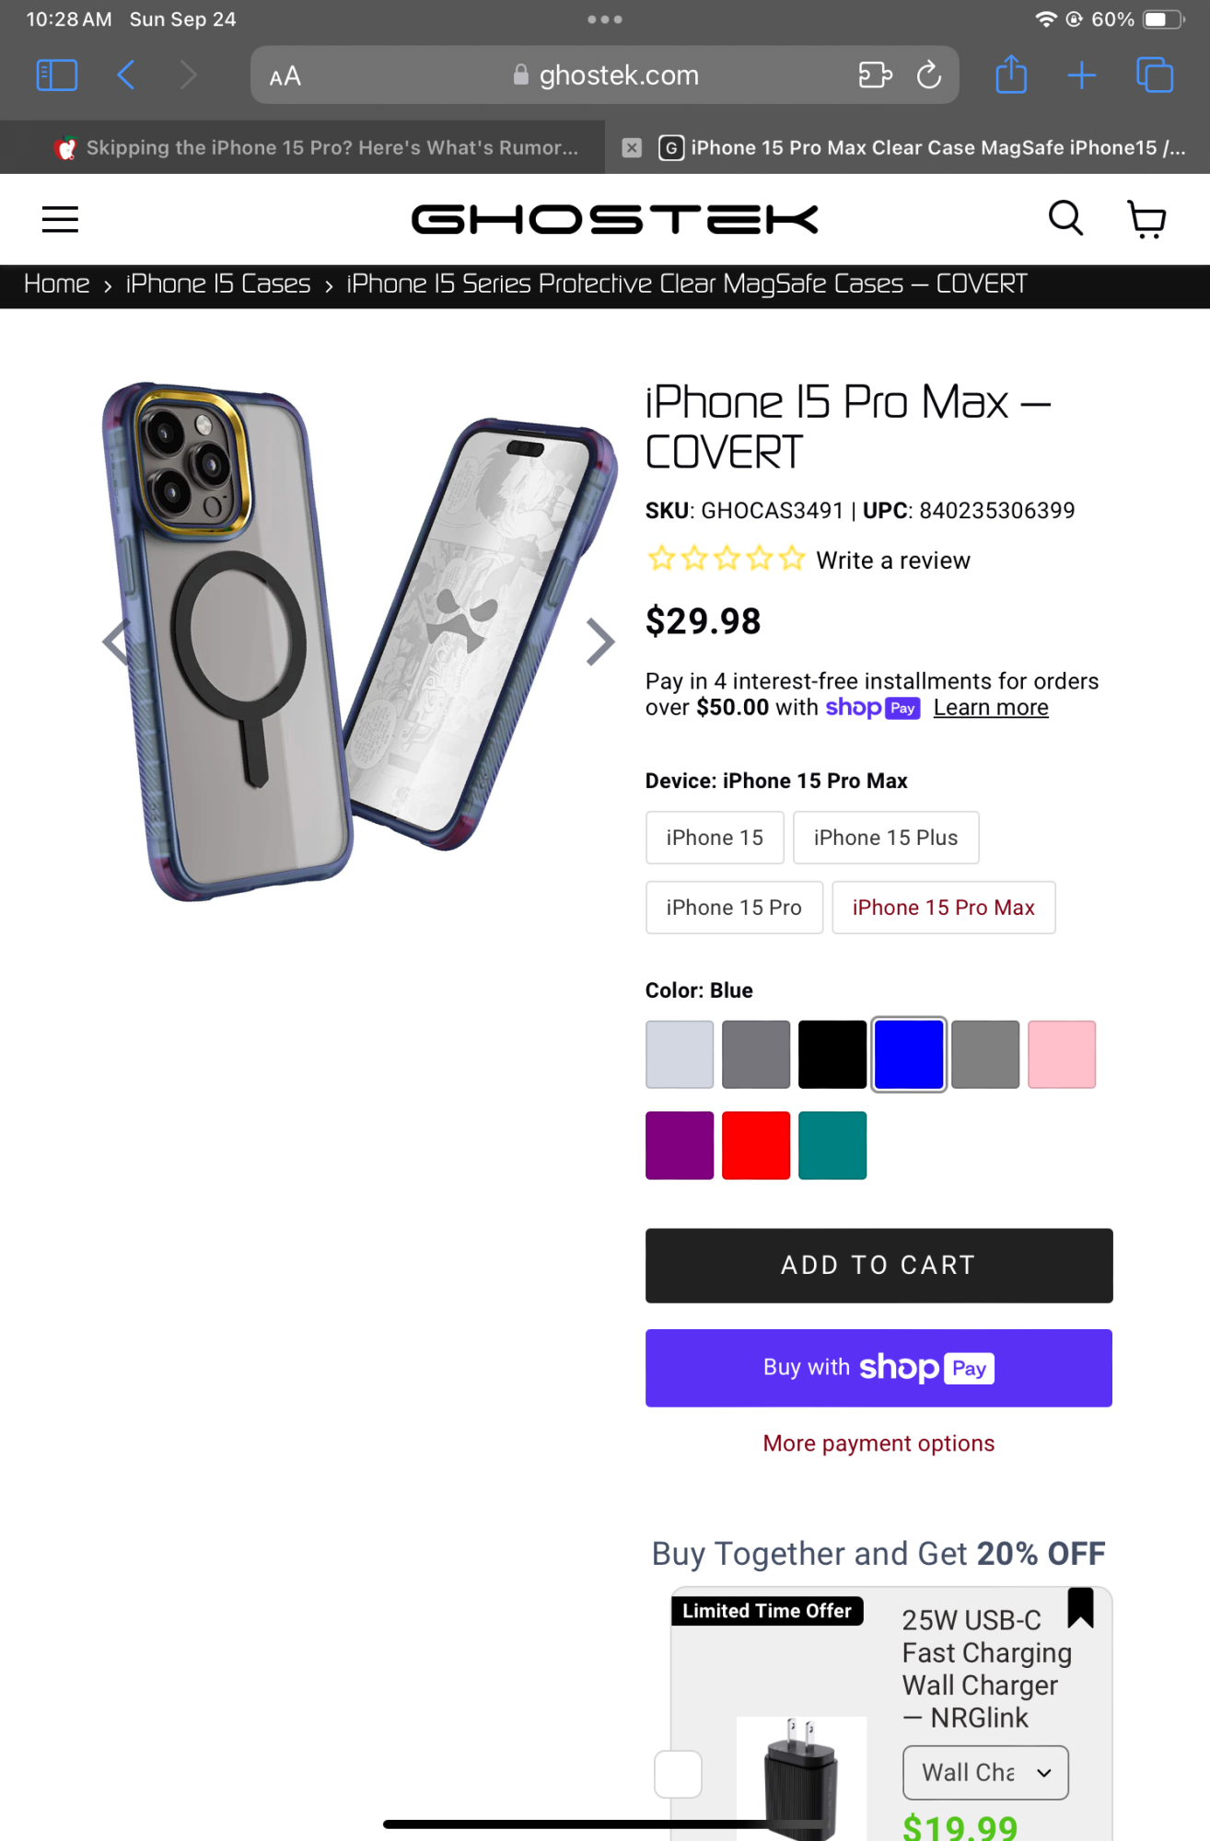Choose the red color swatch
The width and height of the screenshot is (1210, 1841).
(756, 1145)
